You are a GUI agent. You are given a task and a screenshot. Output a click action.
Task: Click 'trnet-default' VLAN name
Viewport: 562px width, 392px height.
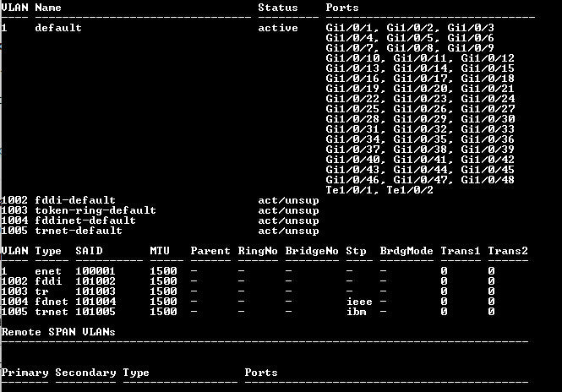pos(79,231)
